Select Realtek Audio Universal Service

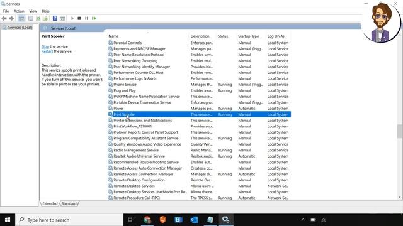pyautogui.click(x=199, y=156)
